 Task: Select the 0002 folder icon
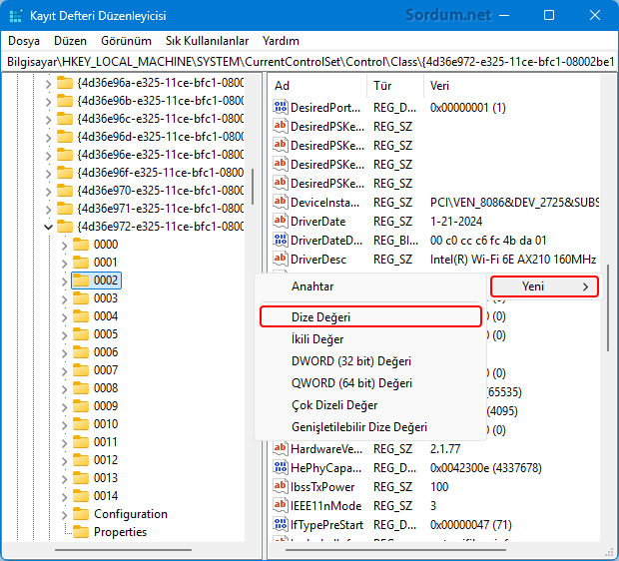(x=81, y=280)
